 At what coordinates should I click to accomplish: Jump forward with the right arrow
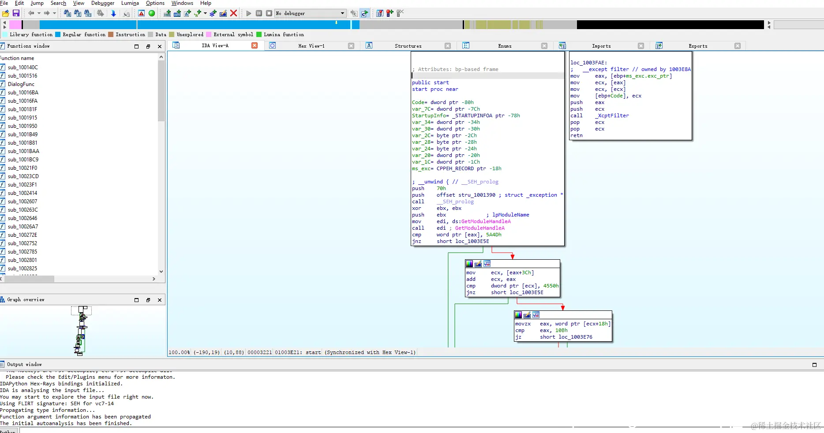(47, 13)
